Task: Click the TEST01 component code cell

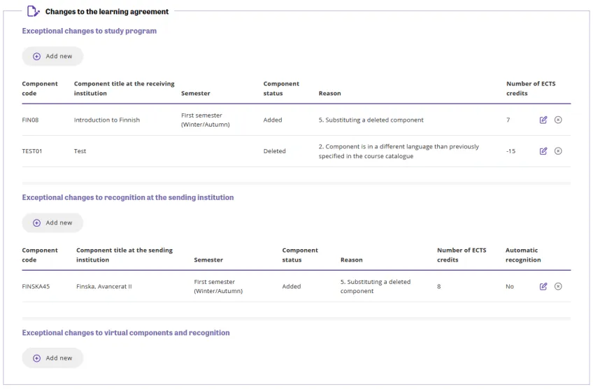Action: [32, 151]
